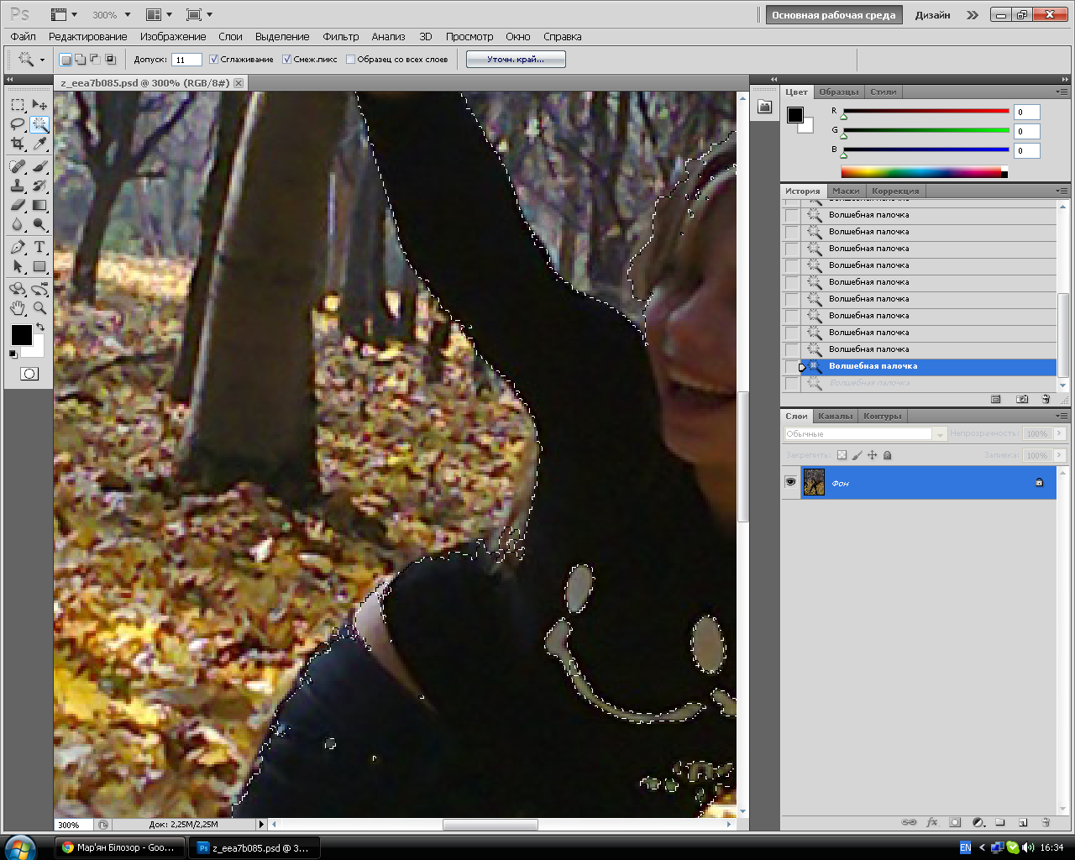Select the History Brush tool
Screen dimensions: 1075x860
point(39,186)
